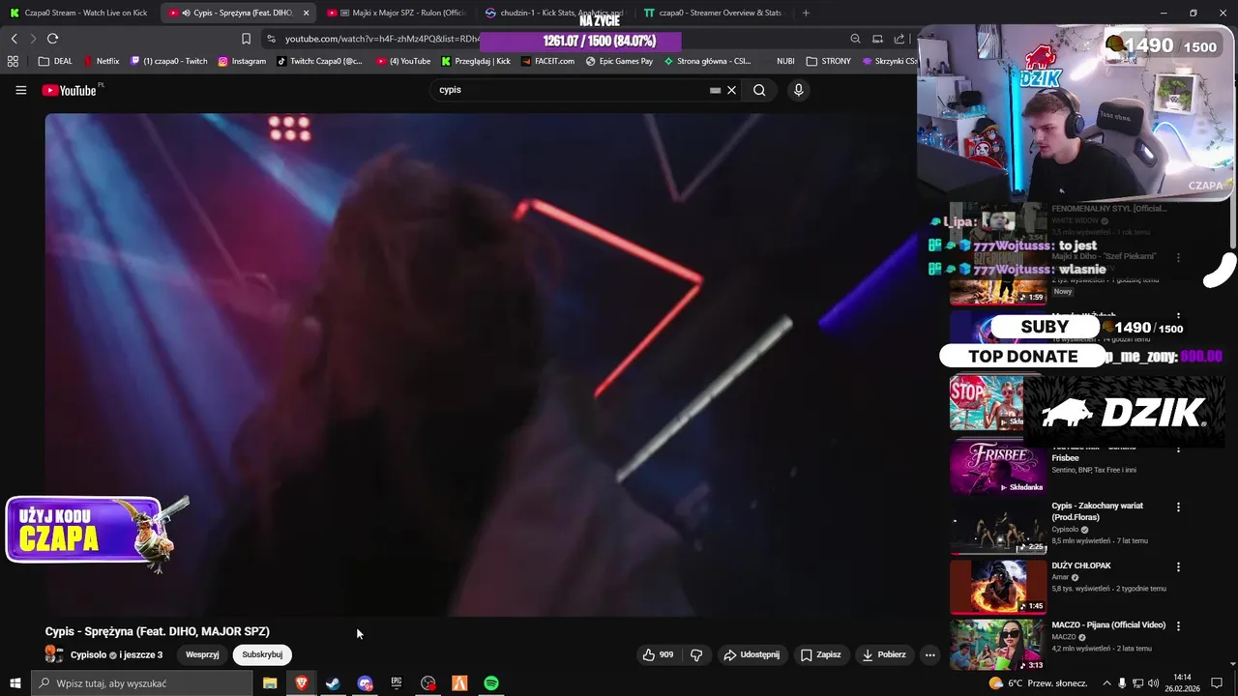Open options menu for 'DUŻY CHŁOPAK'
Image resolution: width=1238 pixels, height=696 pixels.
[x=1178, y=566]
